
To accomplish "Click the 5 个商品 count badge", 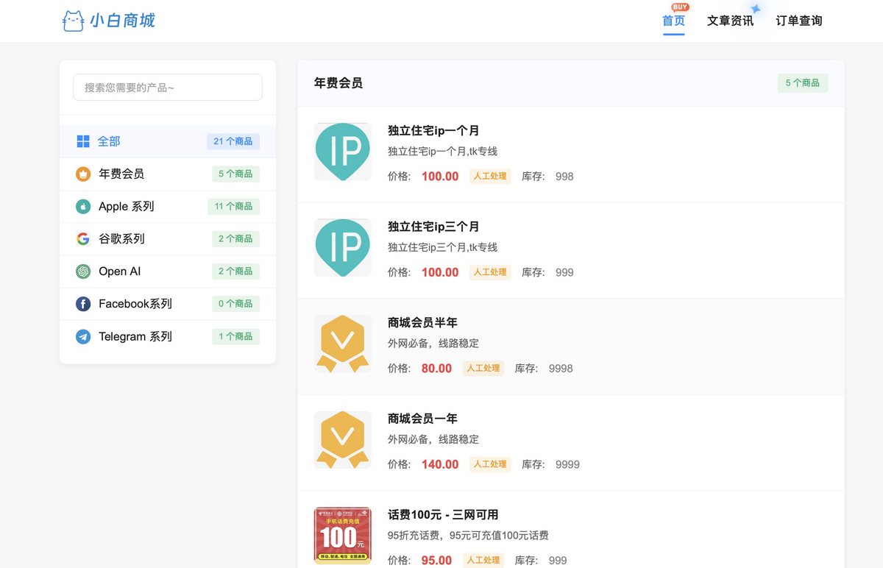I will [x=803, y=82].
